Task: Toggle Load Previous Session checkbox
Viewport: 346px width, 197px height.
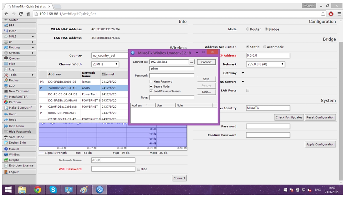Action: [x=151, y=91]
